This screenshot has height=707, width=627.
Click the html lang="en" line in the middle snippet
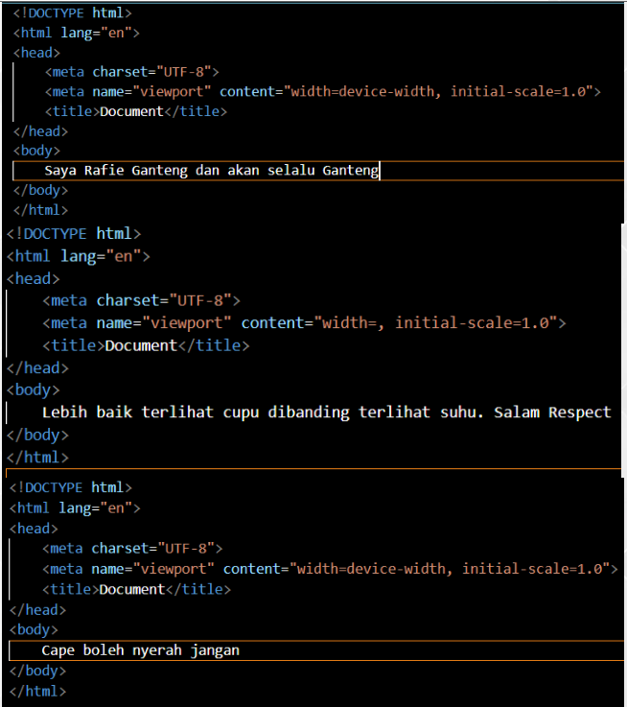click(x=78, y=256)
